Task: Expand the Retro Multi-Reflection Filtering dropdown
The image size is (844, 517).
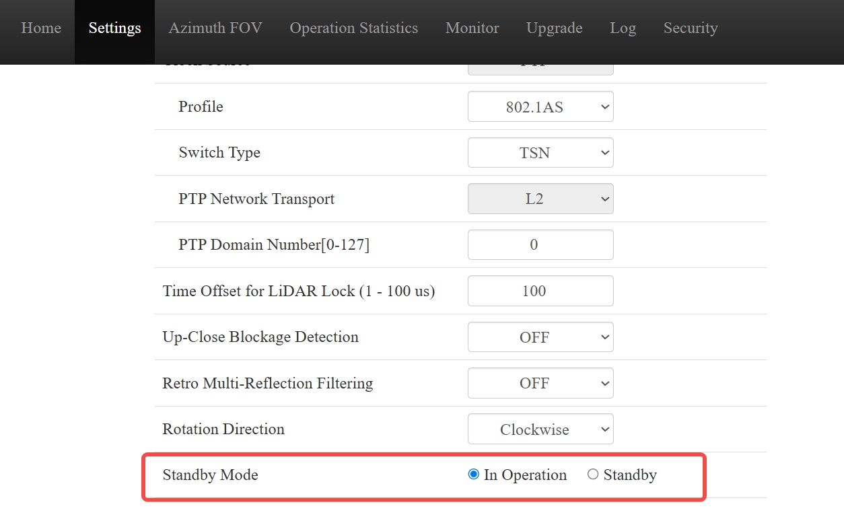Action: pos(540,383)
